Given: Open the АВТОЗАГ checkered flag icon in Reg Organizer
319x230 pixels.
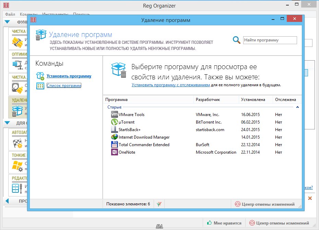Looking at the screenshot, I should 17,143.
